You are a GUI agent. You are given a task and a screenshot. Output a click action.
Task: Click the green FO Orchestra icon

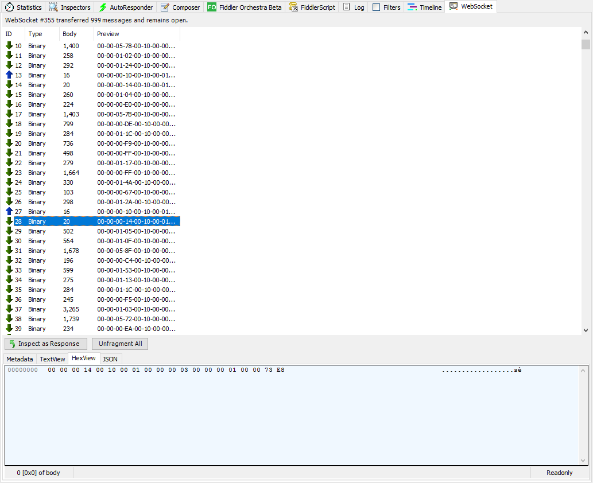click(x=212, y=7)
